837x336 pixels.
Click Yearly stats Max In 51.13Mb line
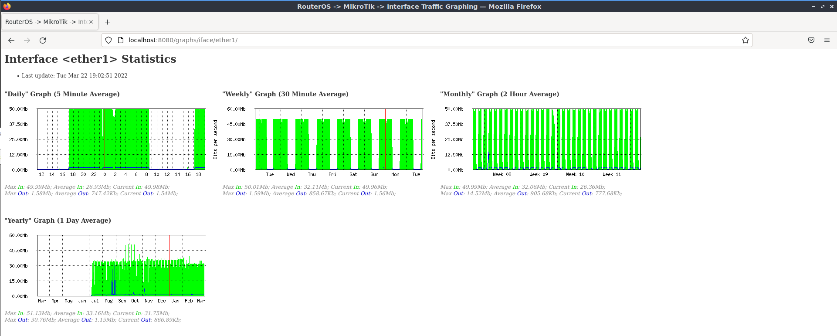pos(87,313)
